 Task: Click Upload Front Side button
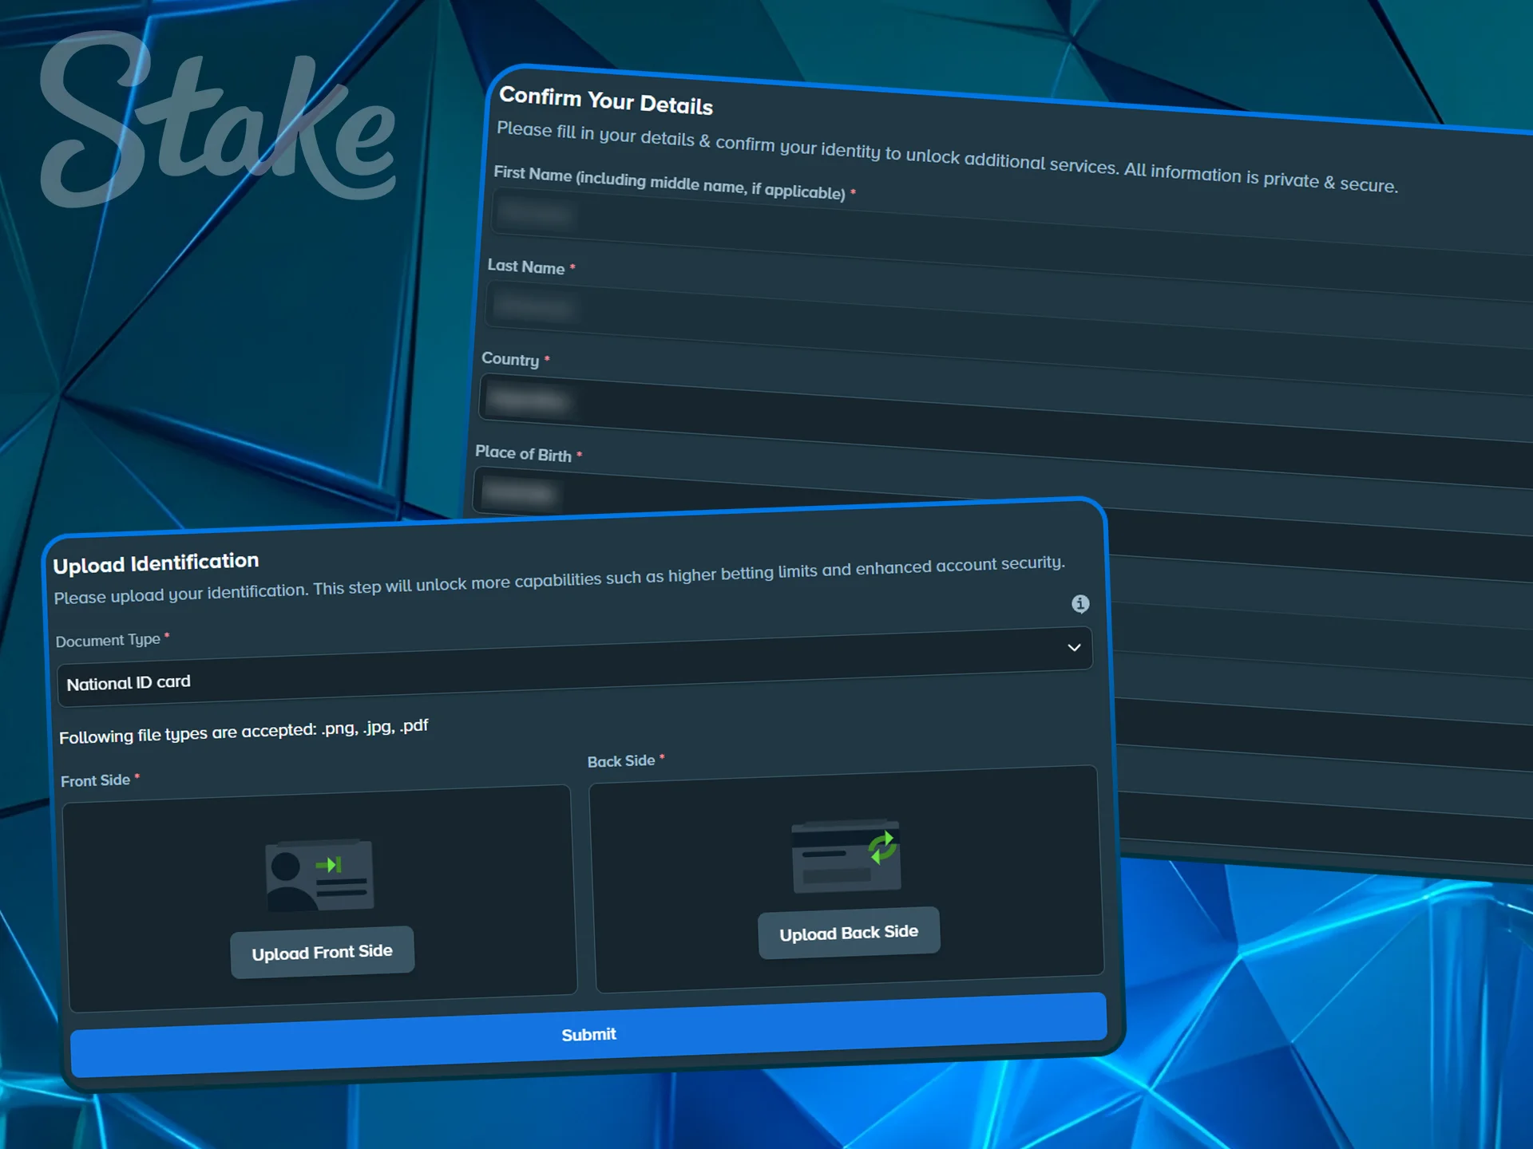323,952
